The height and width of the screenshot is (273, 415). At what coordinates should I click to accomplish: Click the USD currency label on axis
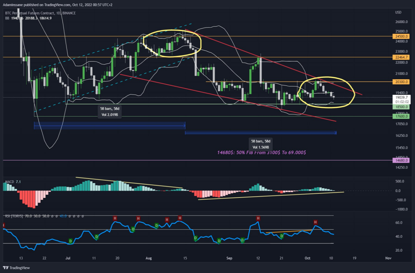tap(398, 13)
